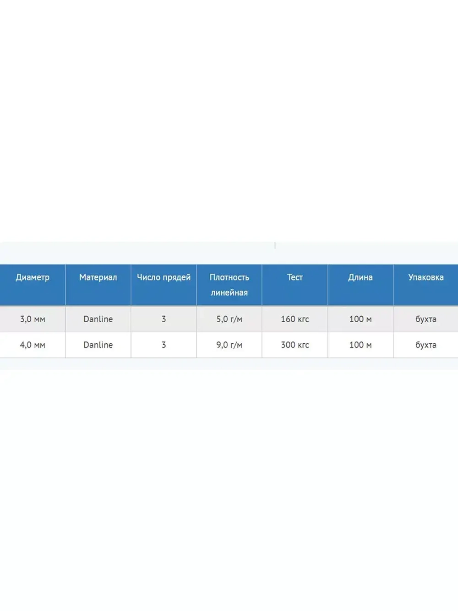
Task: Click the Длина column header
Action: point(360,285)
